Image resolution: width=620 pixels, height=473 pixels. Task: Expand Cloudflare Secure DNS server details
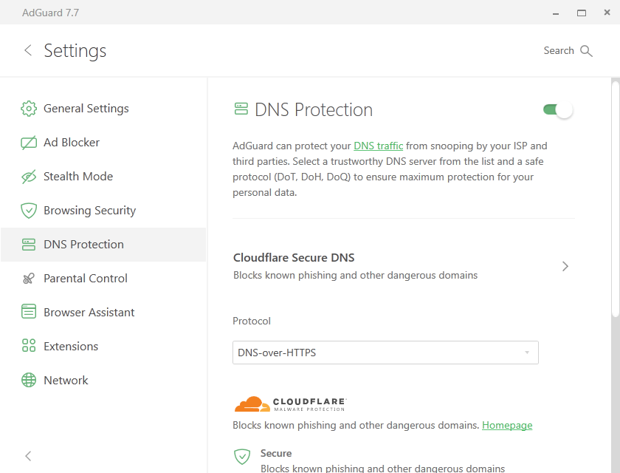coord(565,266)
